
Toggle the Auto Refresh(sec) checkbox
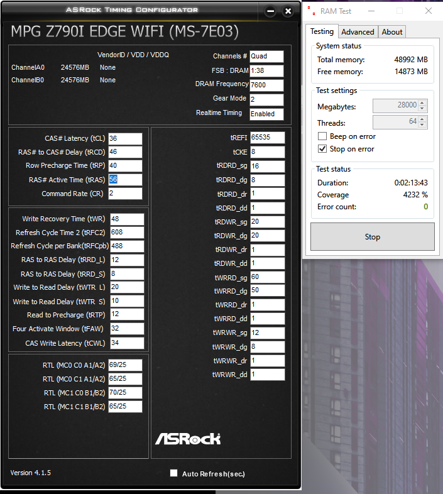pos(173,473)
